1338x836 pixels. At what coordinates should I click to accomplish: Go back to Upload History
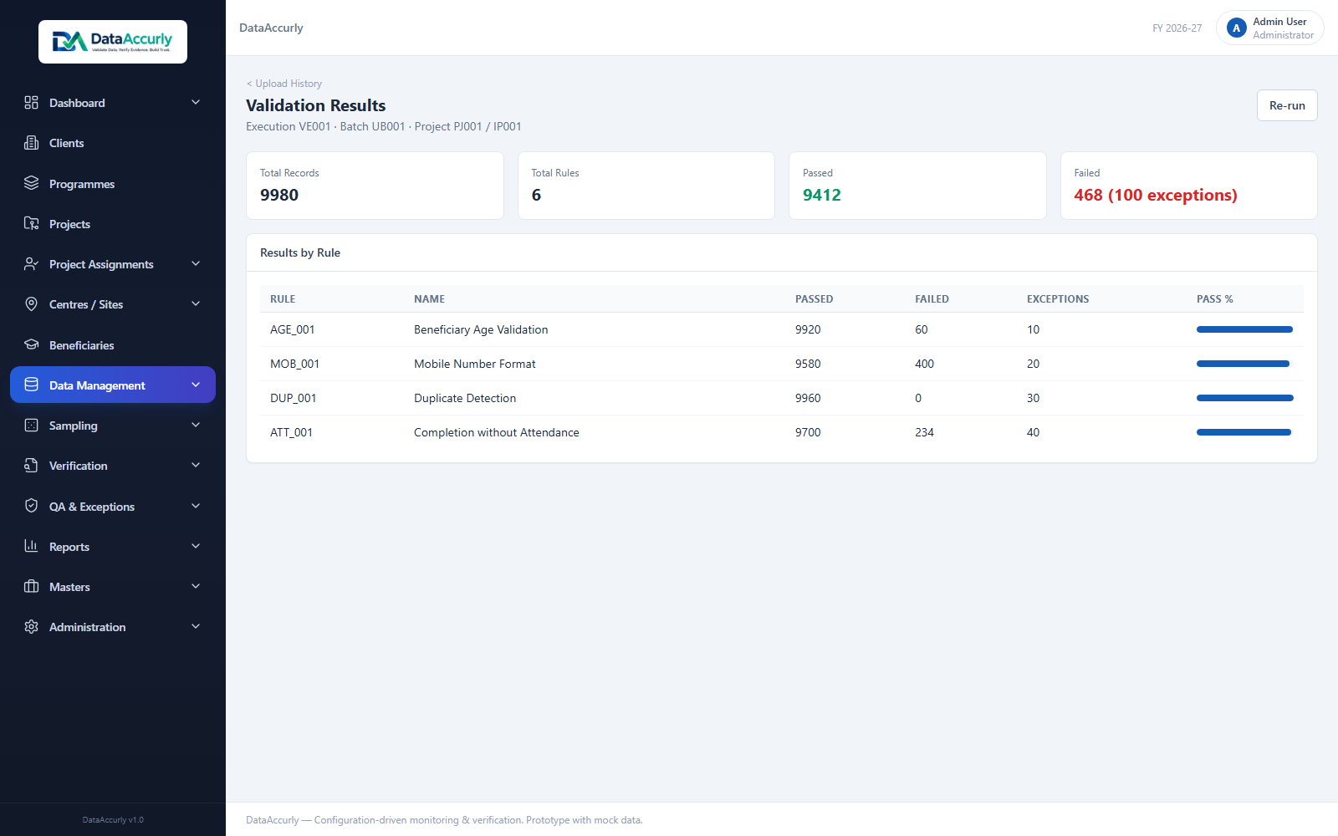pos(284,84)
